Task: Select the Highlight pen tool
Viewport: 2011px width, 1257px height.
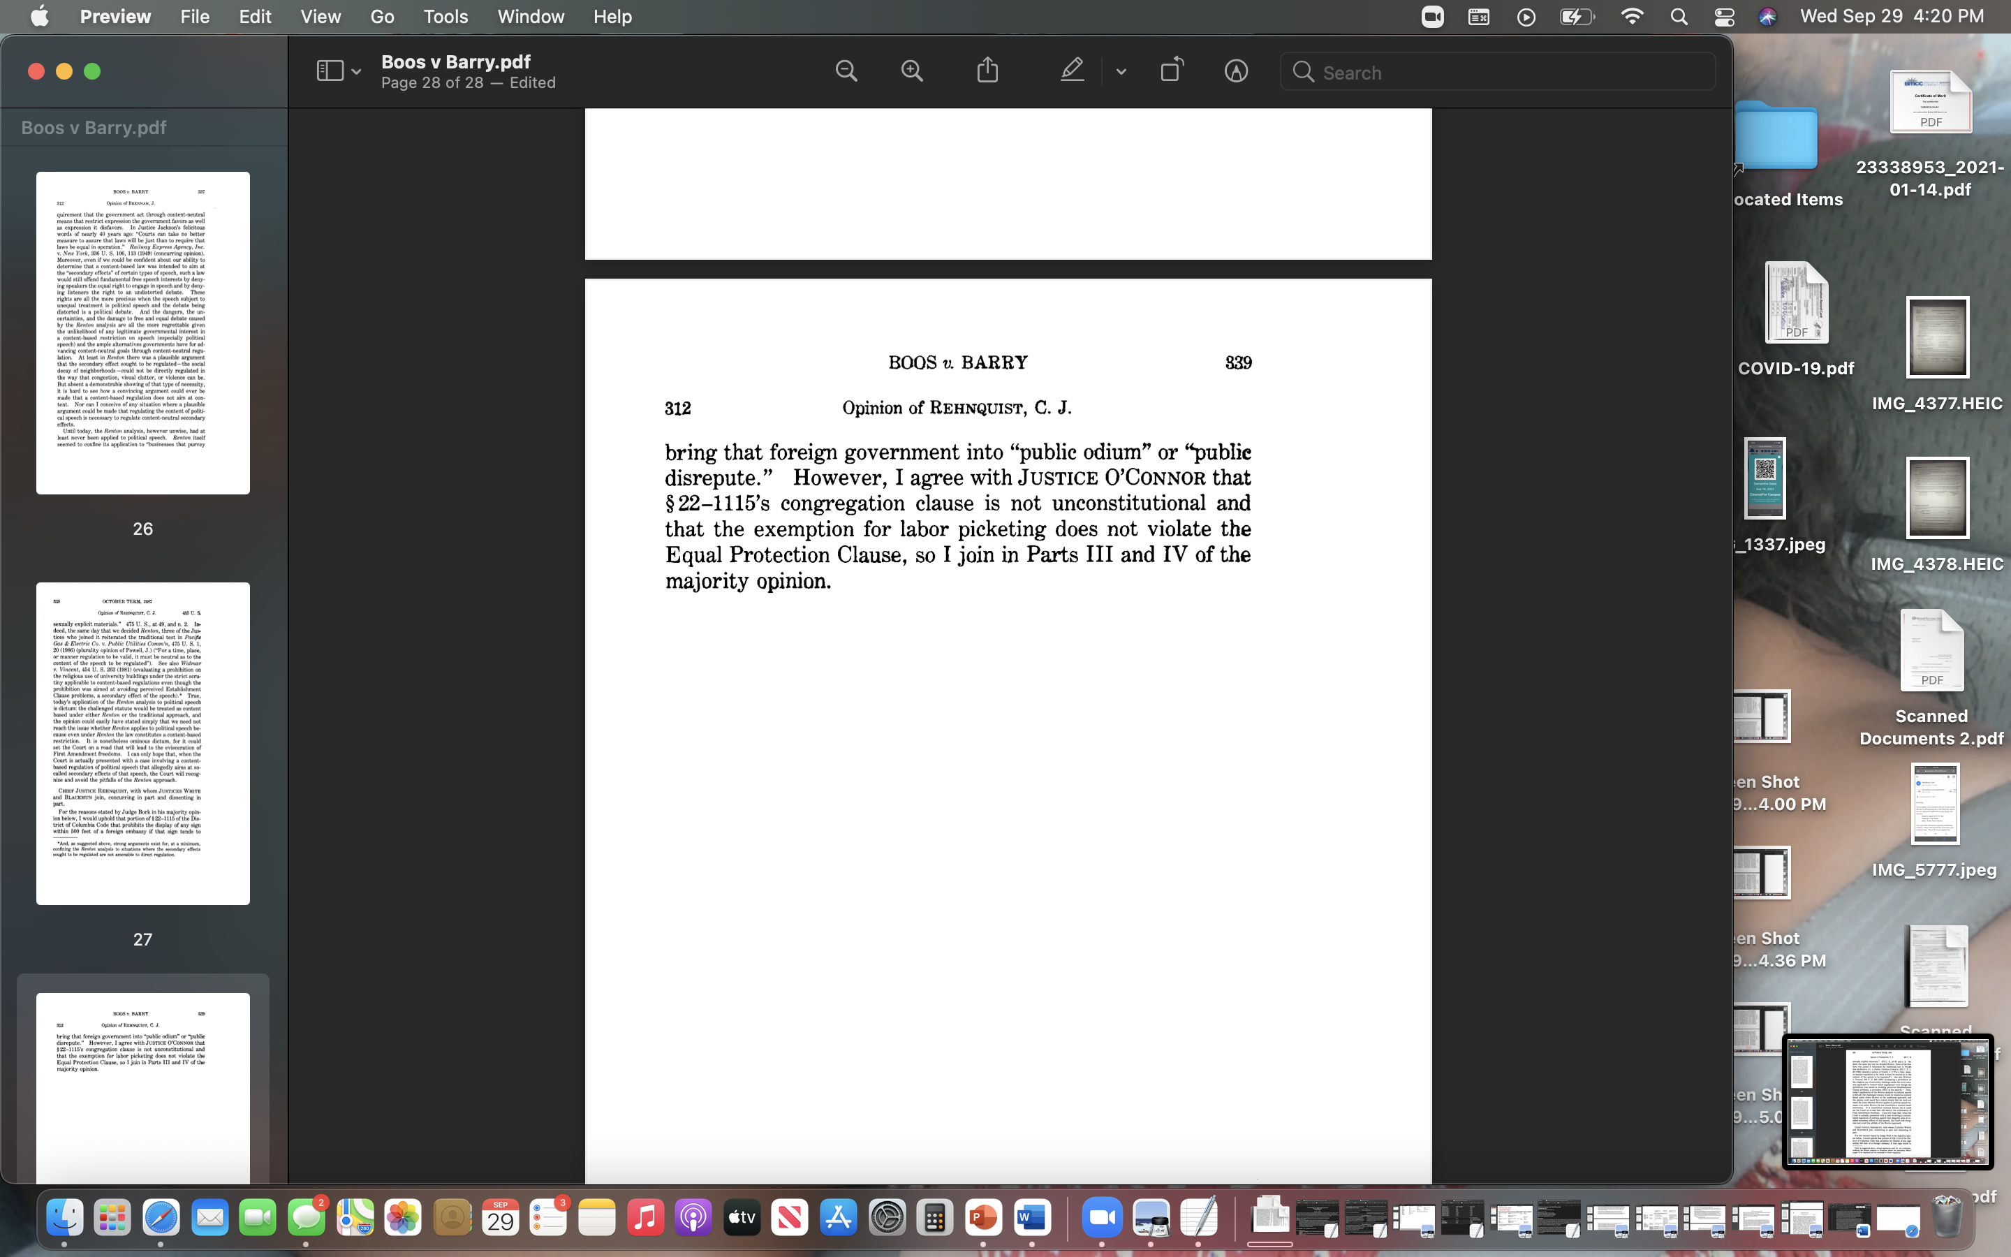Action: pos(1072,71)
